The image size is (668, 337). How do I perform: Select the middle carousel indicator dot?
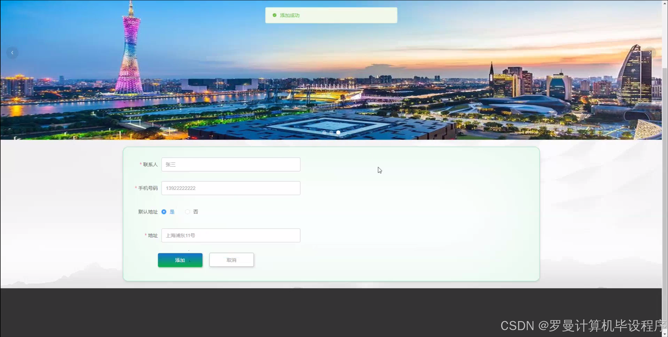[331, 133]
